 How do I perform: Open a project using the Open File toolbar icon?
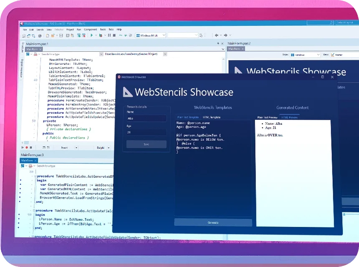click(x=53, y=35)
